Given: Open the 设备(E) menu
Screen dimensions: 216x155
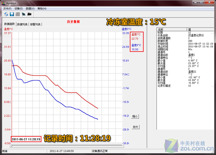Looking at the screenshot, I should [x=19, y=9].
